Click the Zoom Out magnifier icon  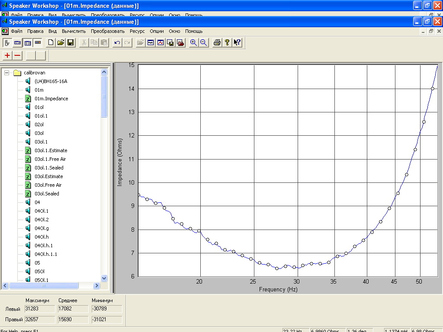[x=203, y=42]
